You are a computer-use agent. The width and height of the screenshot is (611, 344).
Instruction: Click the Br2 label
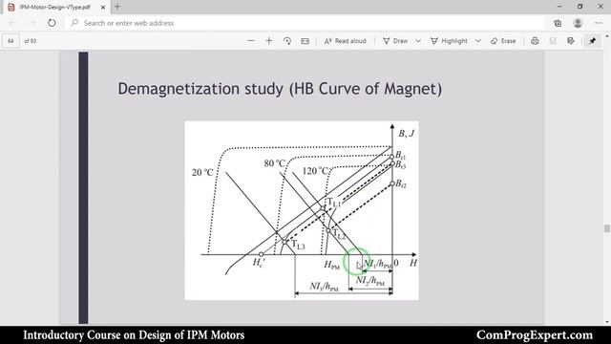[401, 183]
